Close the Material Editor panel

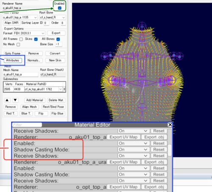pos(170,125)
